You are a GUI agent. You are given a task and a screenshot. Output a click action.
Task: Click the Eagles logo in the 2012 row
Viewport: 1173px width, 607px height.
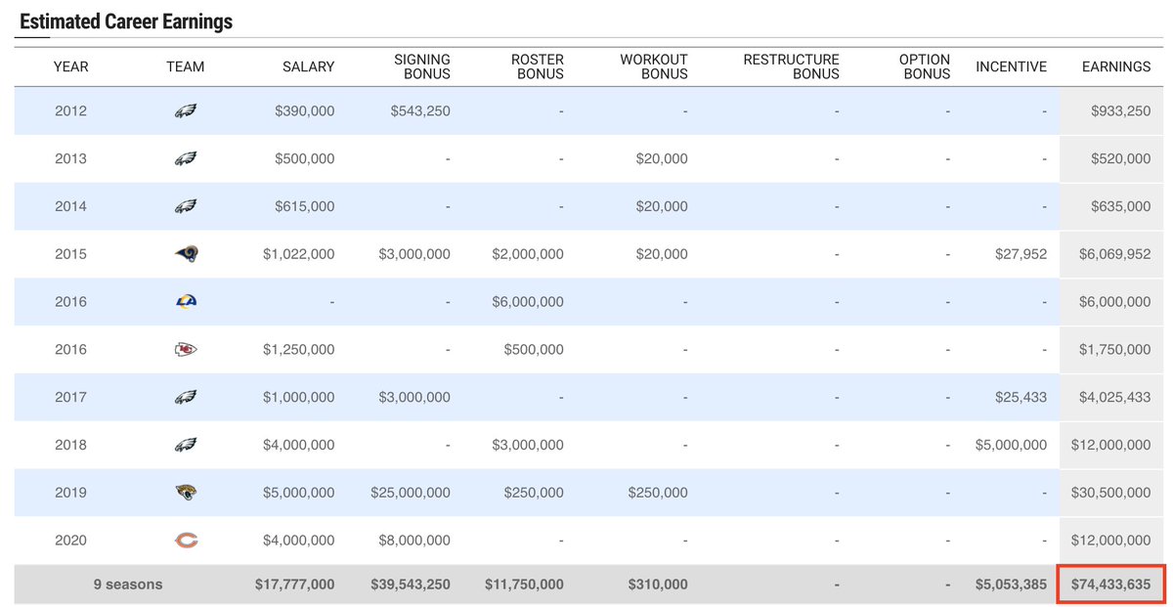point(186,111)
